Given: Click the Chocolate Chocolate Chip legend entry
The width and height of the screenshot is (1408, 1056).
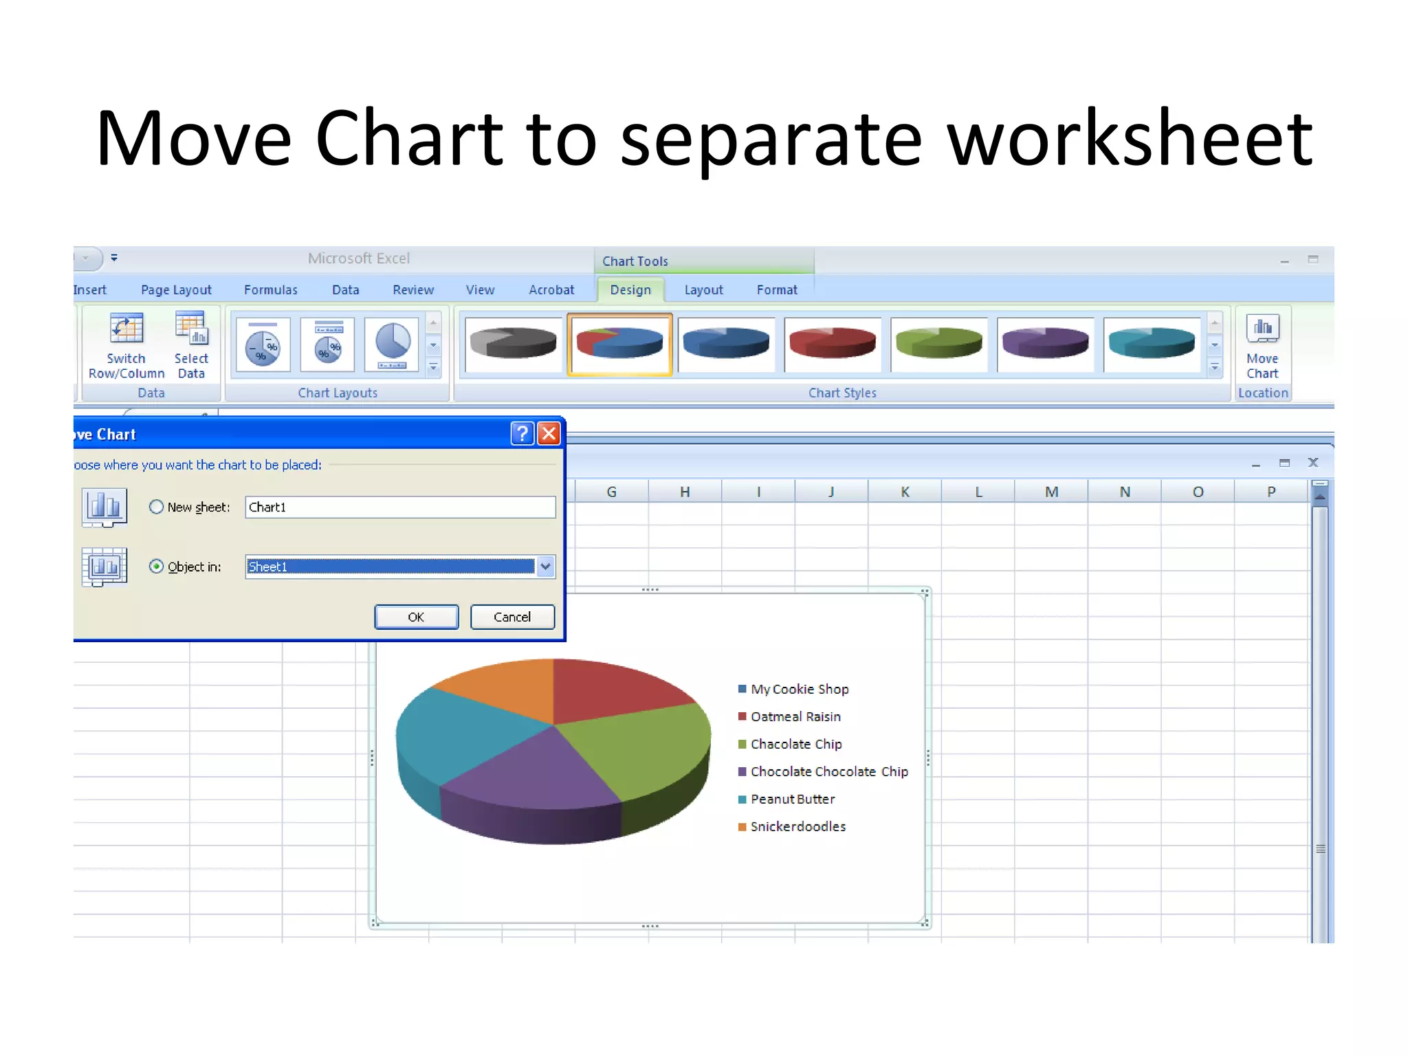Looking at the screenshot, I should point(823,772).
